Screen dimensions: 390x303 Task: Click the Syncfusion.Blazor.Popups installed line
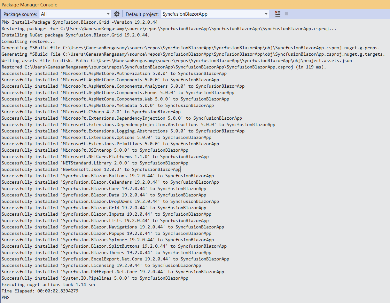pyautogui.click(x=106, y=233)
